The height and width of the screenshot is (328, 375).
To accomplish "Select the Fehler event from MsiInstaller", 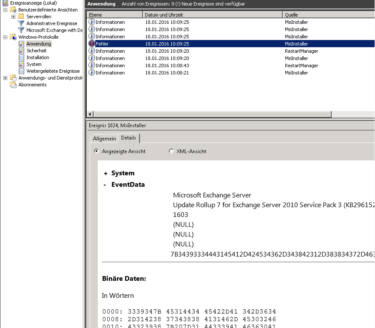I will point(231,44).
